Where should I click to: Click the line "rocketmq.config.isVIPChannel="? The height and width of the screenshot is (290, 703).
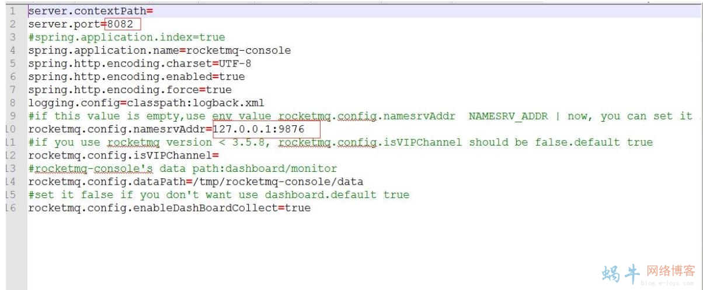123,155
